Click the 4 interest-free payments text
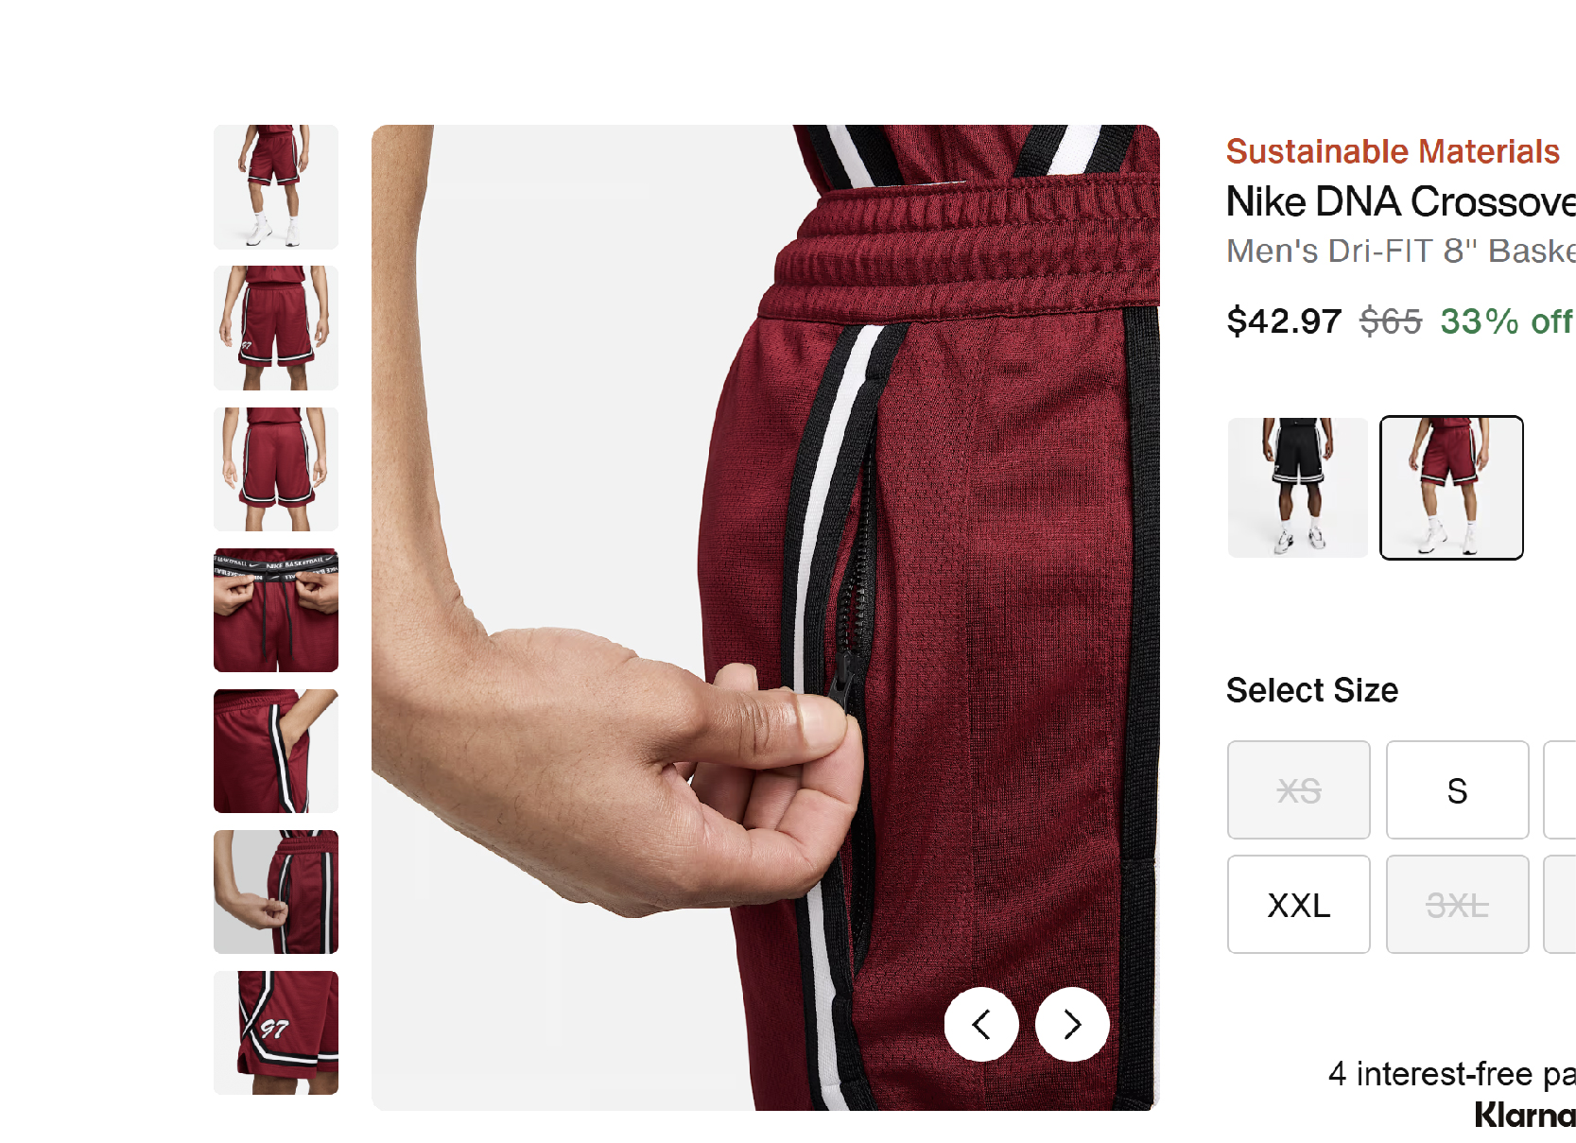This screenshot has width=1576, height=1143. coord(1451,1074)
